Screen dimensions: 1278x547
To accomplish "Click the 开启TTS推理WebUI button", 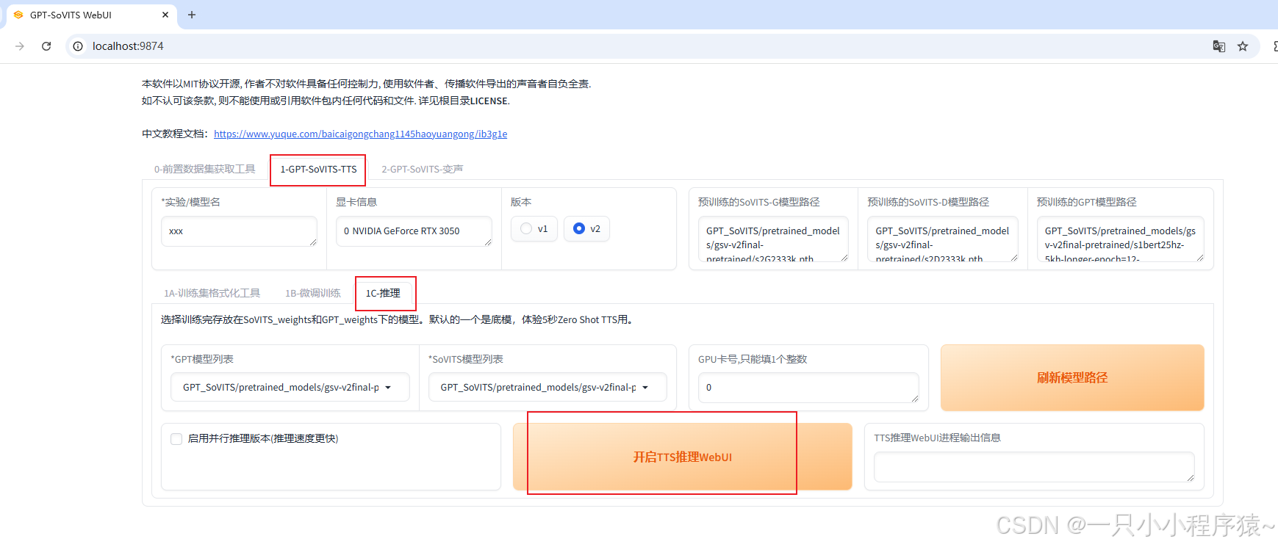I will 683,457.
